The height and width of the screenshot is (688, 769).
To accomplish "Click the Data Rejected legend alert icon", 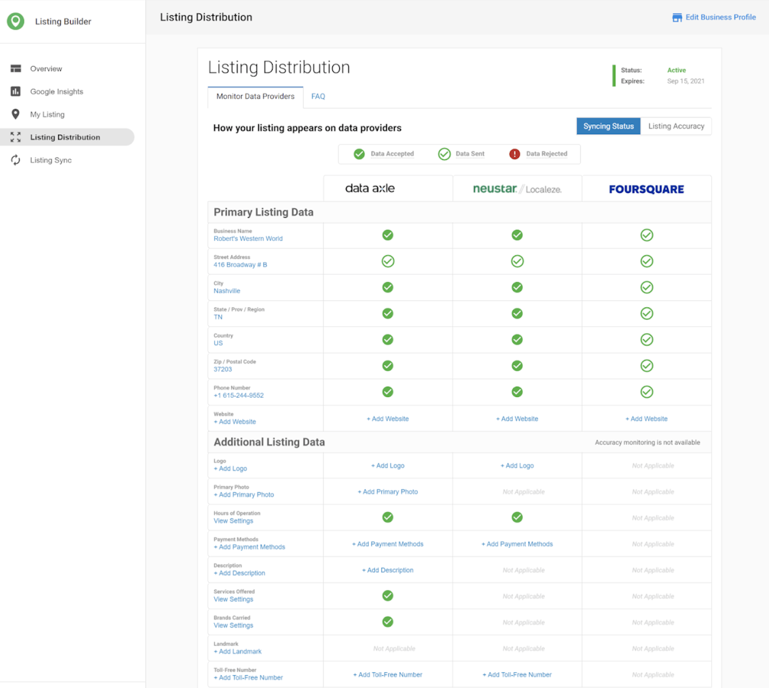I will pyautogui.click(x=515, y=154).
